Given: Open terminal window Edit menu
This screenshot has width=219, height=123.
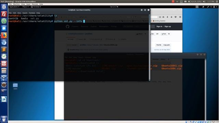Looking at the screenshot, I should click(14, 13).
